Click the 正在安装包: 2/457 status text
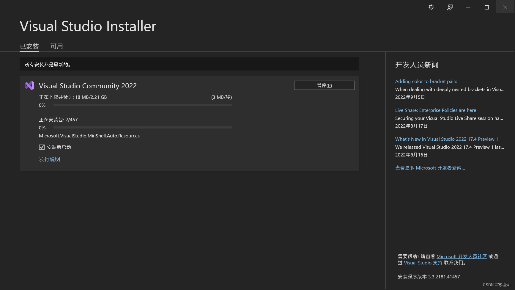The image size is (515, 290). pos(58,120)
